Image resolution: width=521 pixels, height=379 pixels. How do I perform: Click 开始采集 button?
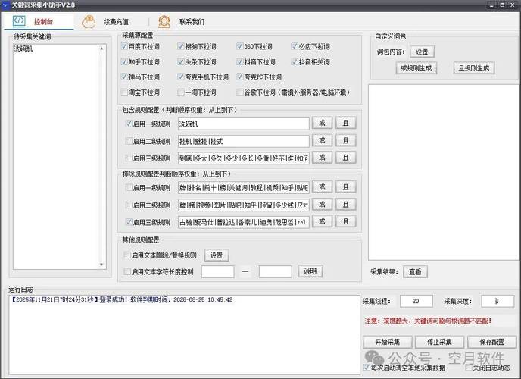(x=388, y=342)
